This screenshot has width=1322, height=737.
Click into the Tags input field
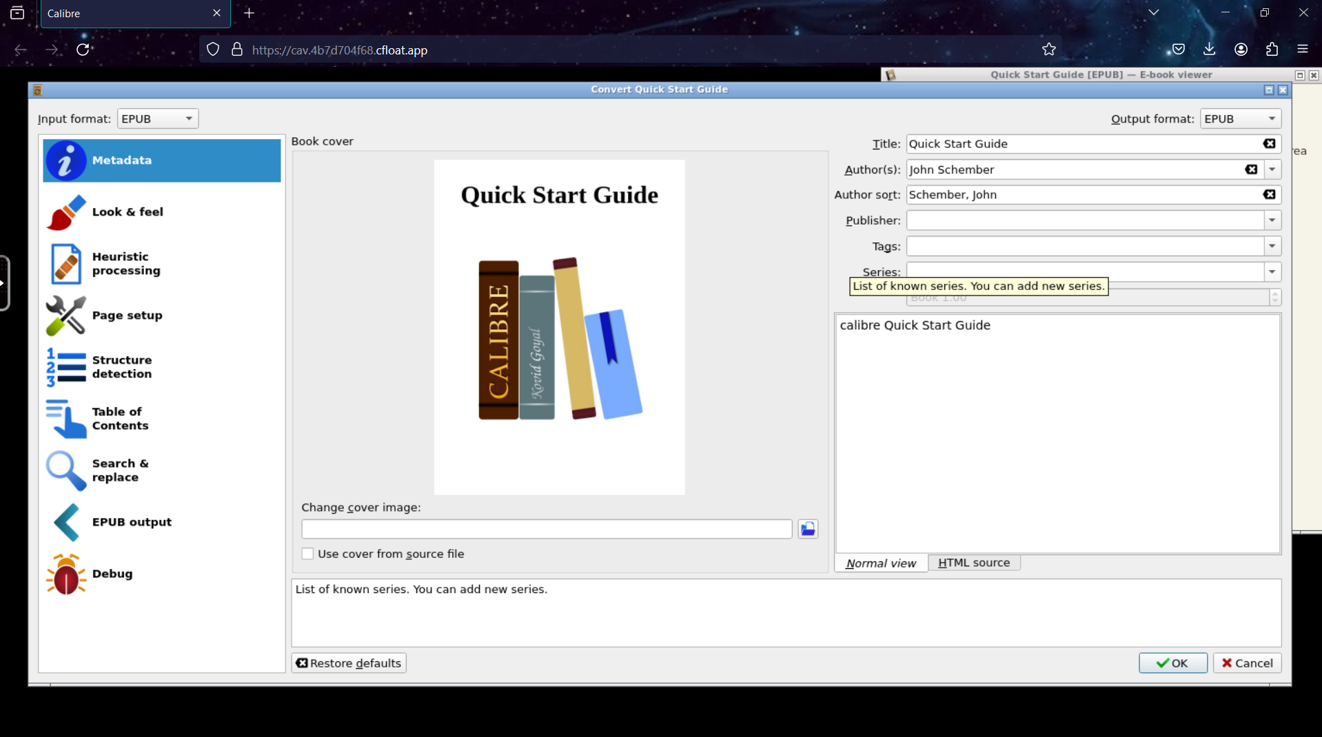[1086, 246]
